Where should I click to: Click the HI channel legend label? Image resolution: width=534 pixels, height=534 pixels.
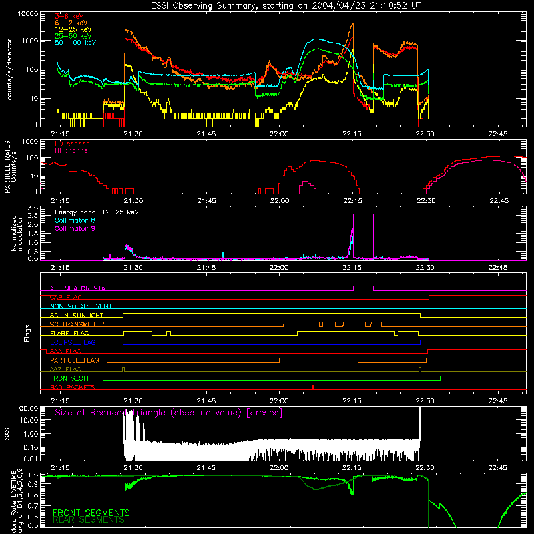point(72,150)
